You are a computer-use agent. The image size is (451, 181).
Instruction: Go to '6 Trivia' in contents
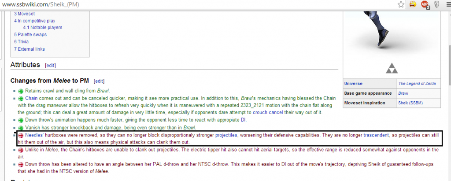(x=21, y=42)
